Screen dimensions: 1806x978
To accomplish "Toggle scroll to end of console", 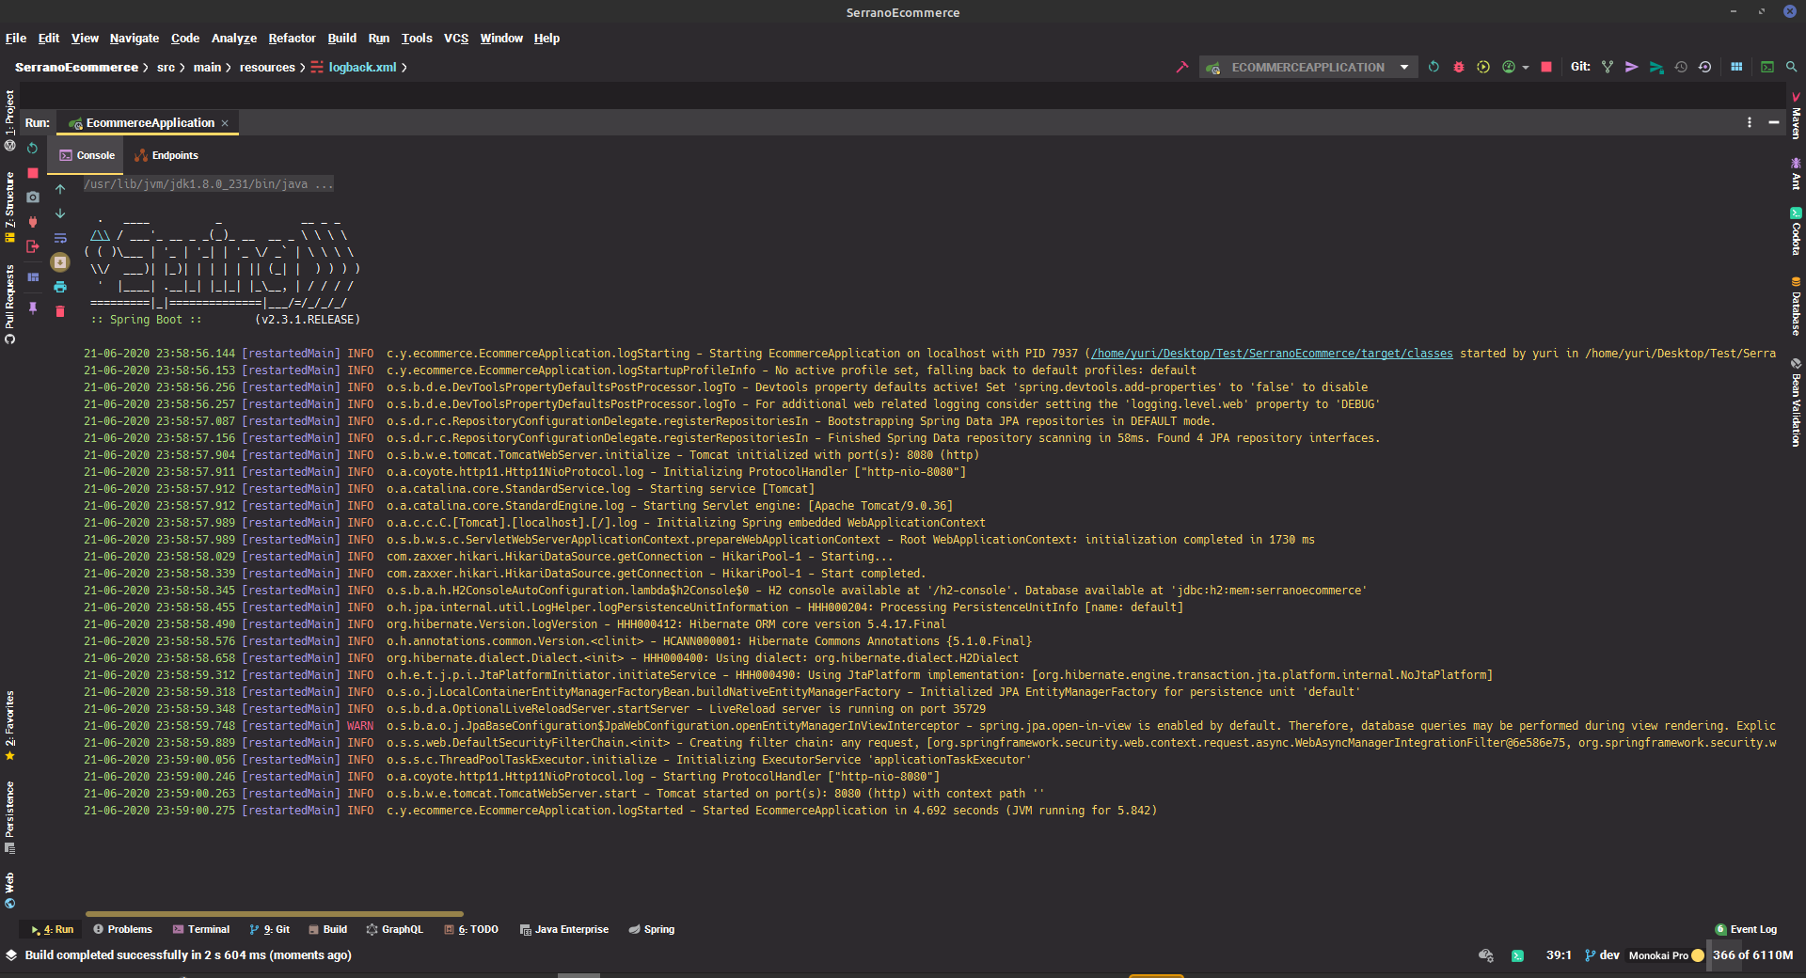I will pyautogui.click(x=60, y=262).
